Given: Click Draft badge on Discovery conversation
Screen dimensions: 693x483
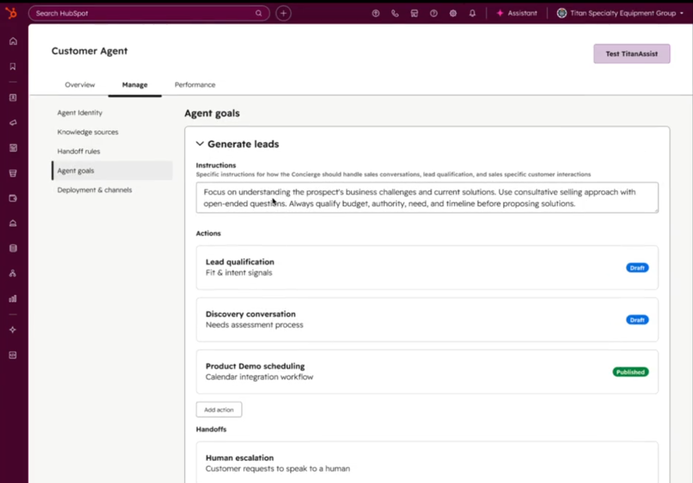Looking at the screenshot, I should [x=637, y=320].
